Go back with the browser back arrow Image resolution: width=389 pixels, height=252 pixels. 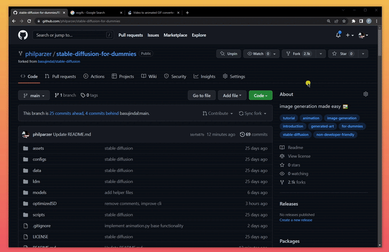click(x=14, y=21)
